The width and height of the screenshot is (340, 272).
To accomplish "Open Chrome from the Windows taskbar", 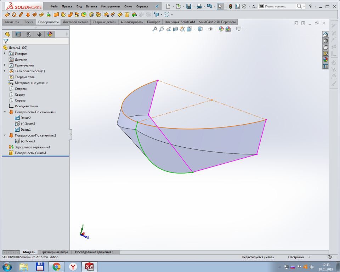I will pyautogui.click(x=56, y=267).
